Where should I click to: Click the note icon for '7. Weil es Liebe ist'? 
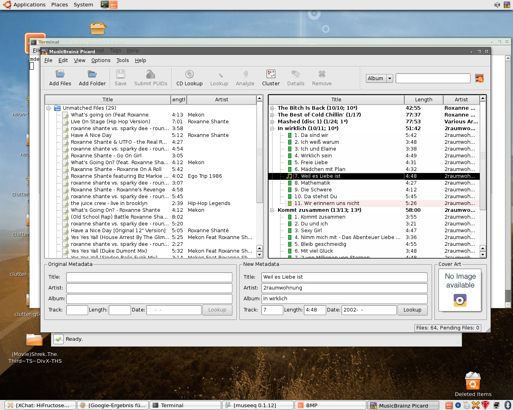point(289,176)
